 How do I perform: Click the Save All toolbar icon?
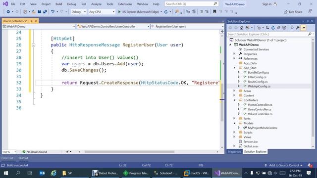(45, 12)
